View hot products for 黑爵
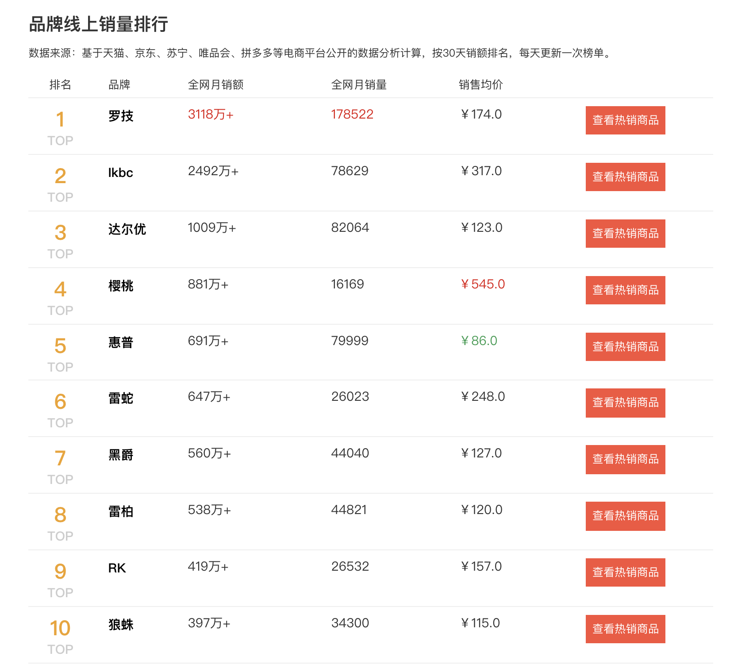 click(625, 459)
